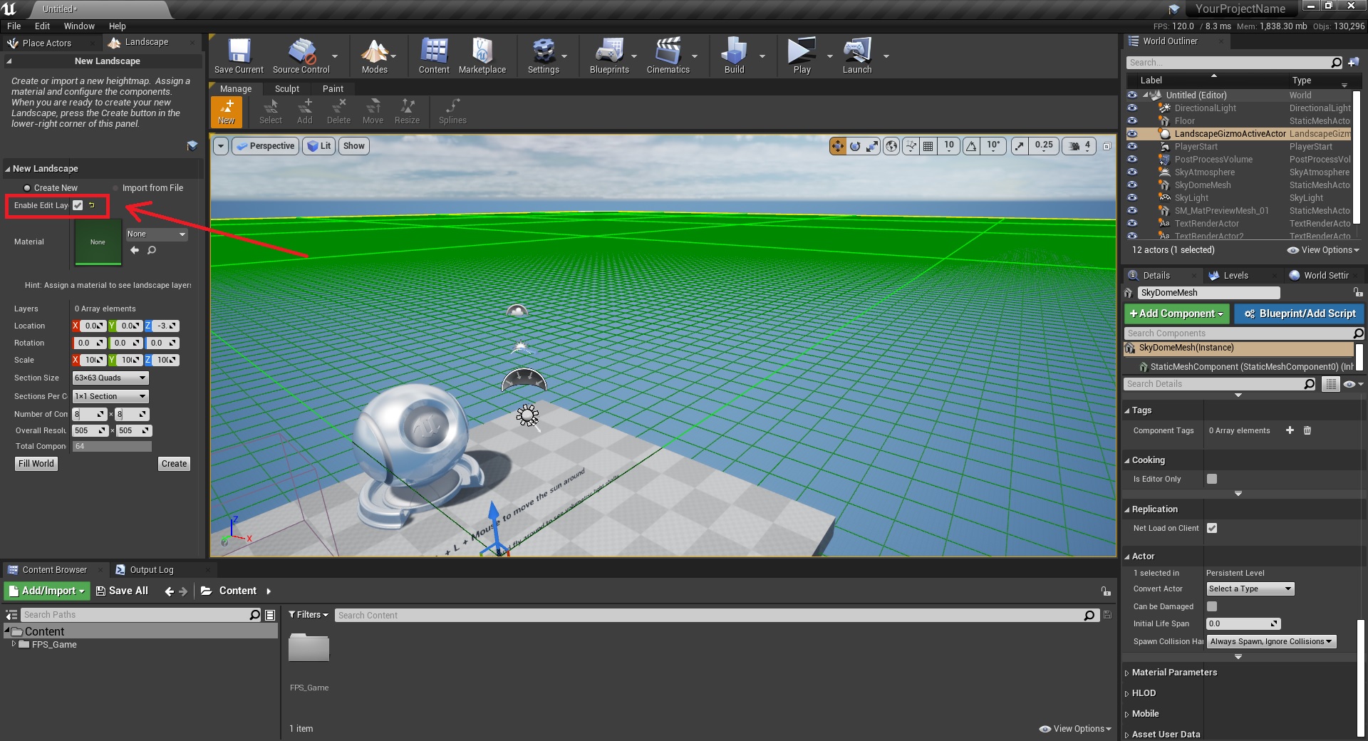Click the Search Content input field
This screenshot has width=1368, height=741.
[709, 616]
